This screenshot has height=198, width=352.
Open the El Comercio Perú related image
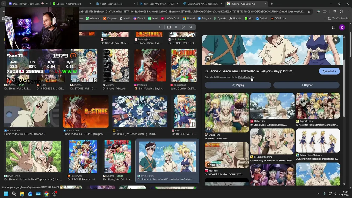click(x=272, y=141)
